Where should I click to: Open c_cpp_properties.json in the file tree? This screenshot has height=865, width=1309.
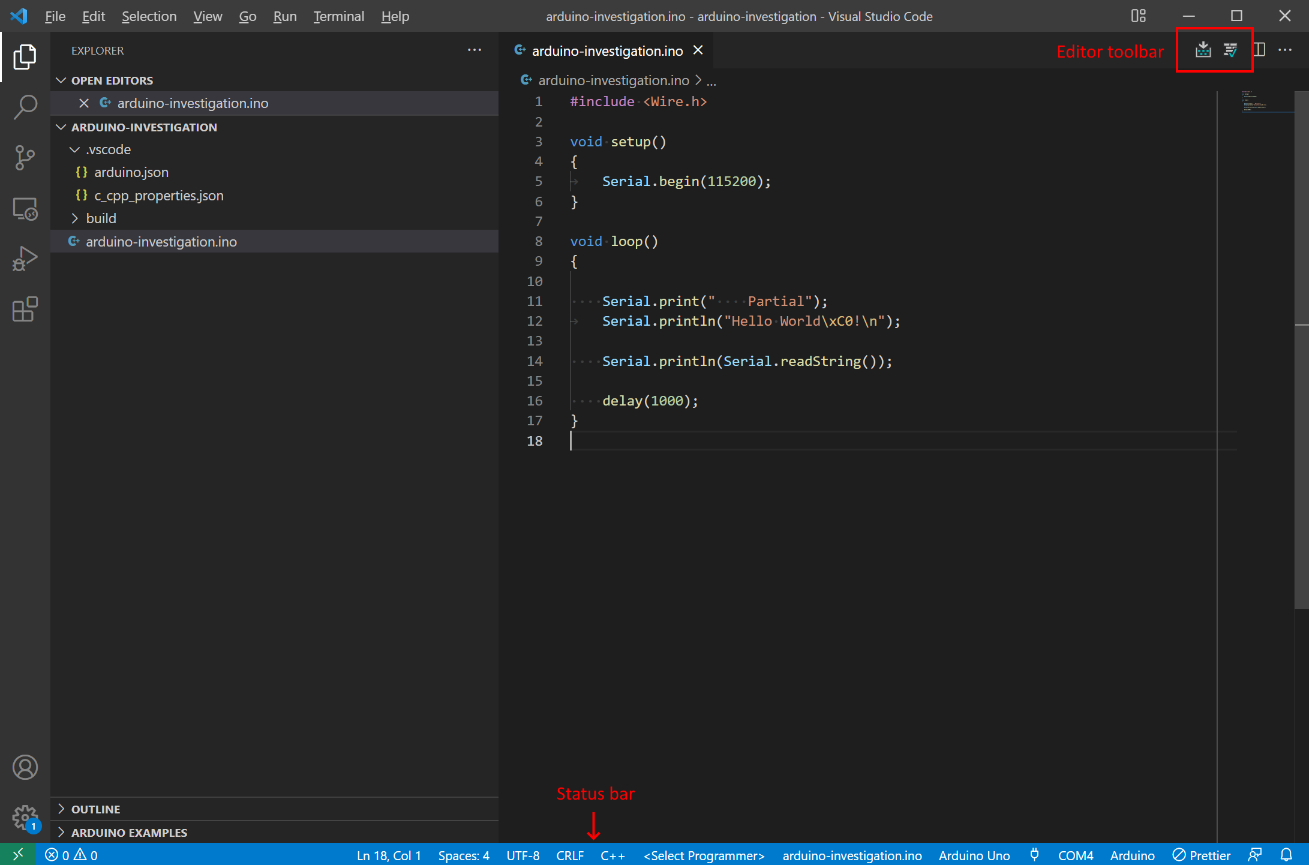click(x=158, y=196)
